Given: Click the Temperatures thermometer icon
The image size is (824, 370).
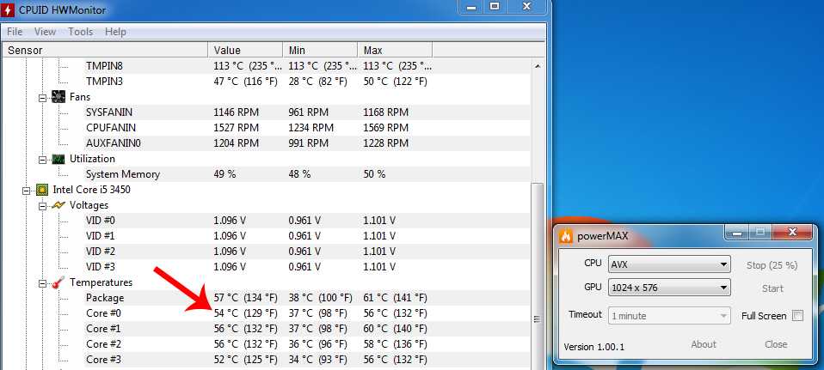Looking at the screenshot, I should tap(58, 282).
